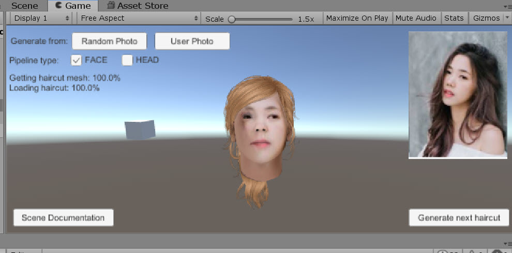Click the Scale slider track
Image resolution: width=512 pixels, height=253 pixels.
(261, 19)
